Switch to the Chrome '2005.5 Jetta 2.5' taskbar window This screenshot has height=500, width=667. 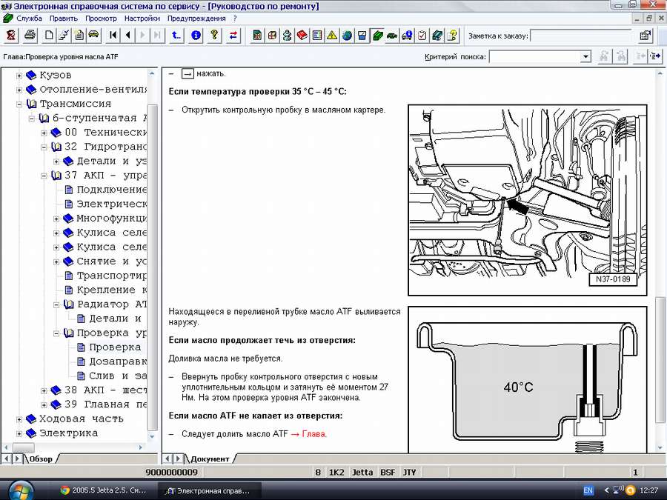click(103, 490)
